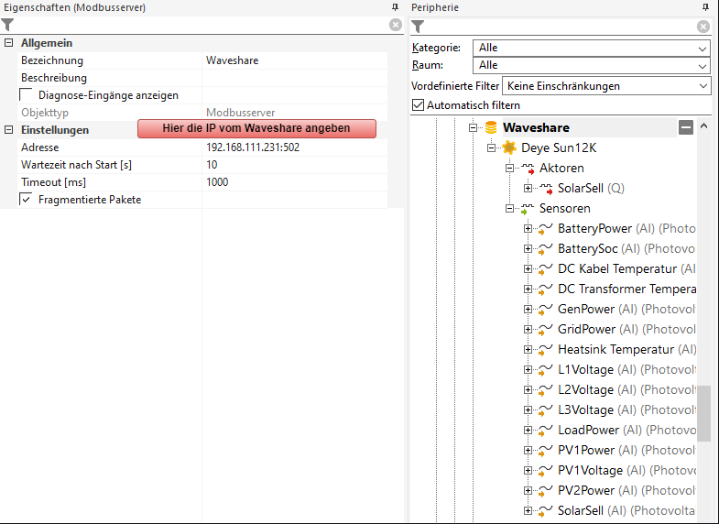This screenshot has height=524, width=719.
Task: Clear the Peripherie search with the X icon
Action: (703, 27)
